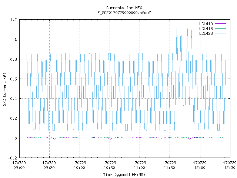The image size is (237, 178).
Task: Click the y-axis tick value 0.4
Action: tap(13, 99)
